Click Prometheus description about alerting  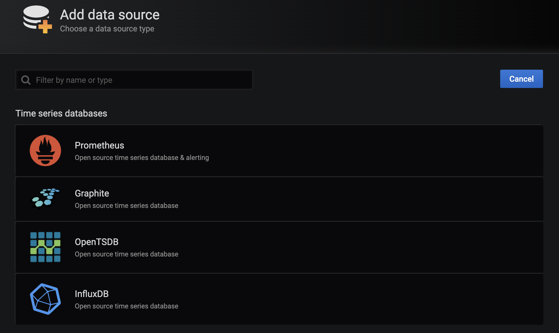(x=142, y=158)
